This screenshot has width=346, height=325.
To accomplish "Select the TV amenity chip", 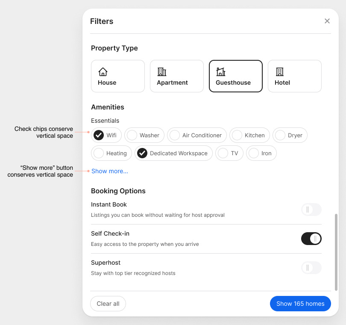I will point(229,153).
